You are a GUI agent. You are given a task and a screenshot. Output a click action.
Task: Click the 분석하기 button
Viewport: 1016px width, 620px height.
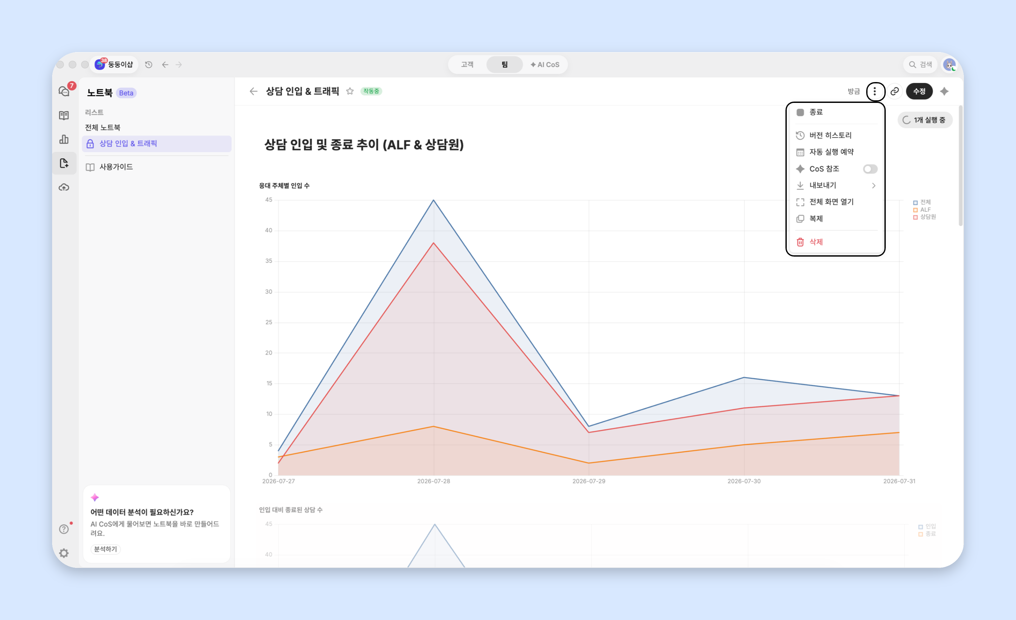106,549
